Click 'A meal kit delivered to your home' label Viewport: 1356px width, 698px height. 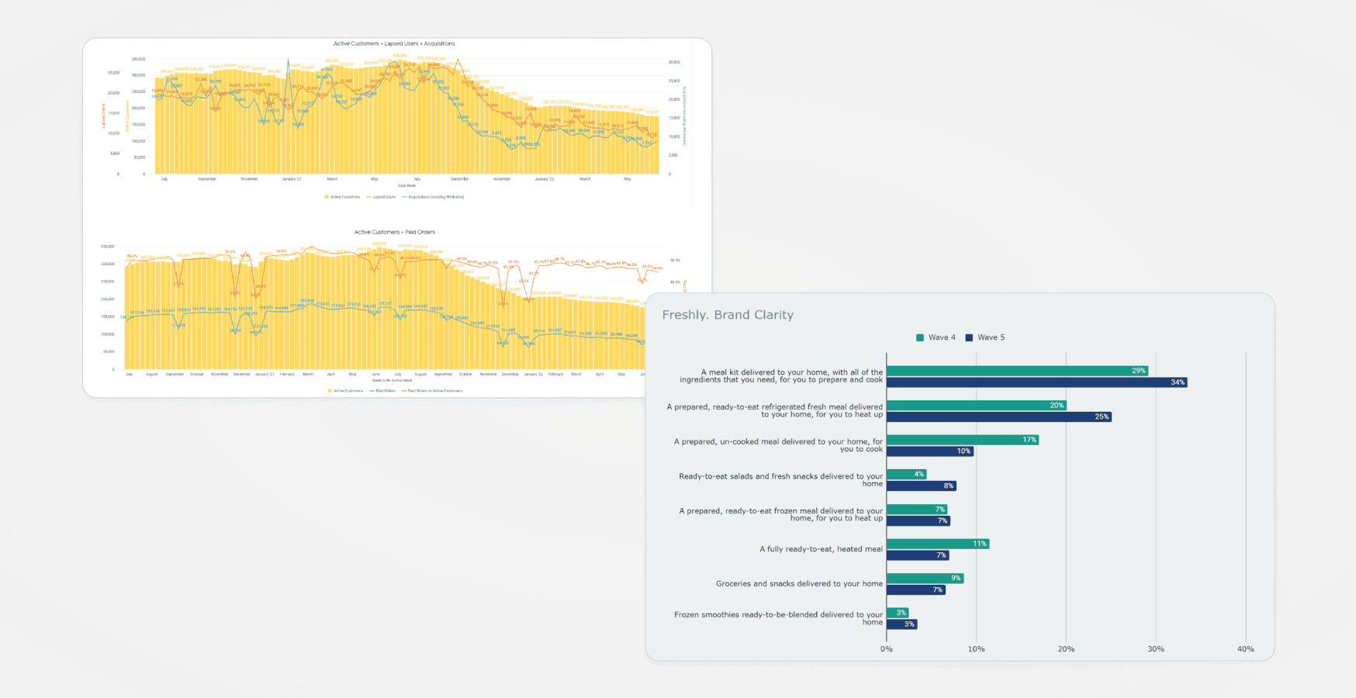click(x=781, y=376)
